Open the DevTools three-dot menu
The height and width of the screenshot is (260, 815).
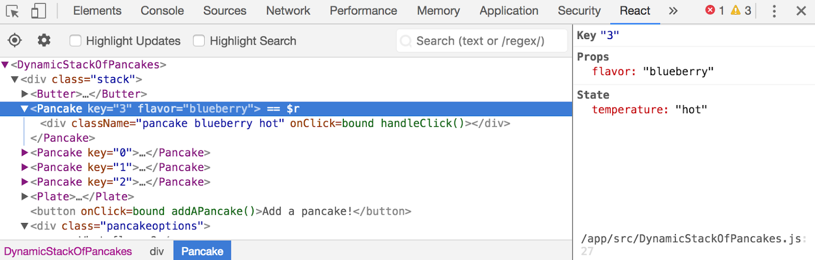pos(774,11)
